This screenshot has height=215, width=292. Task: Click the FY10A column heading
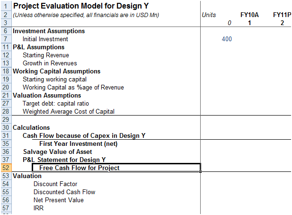point(249,15)
